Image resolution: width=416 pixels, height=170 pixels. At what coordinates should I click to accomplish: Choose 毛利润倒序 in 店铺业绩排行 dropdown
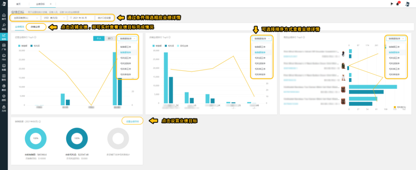pyautogui.click(x=262, y=63)
